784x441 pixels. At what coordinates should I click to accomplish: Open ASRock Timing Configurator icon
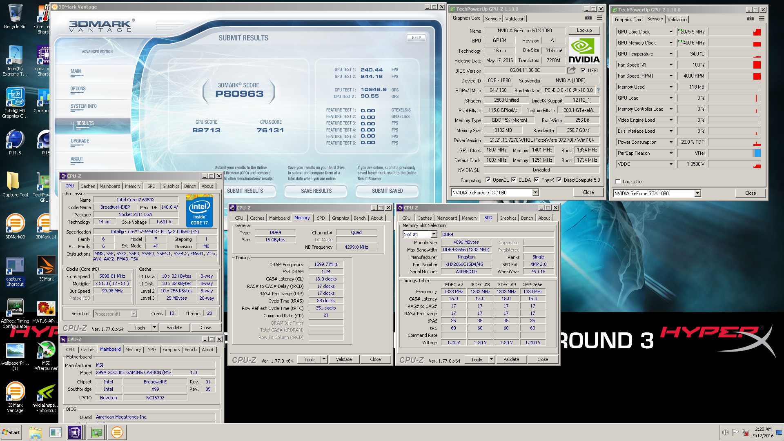pos(15,314)
